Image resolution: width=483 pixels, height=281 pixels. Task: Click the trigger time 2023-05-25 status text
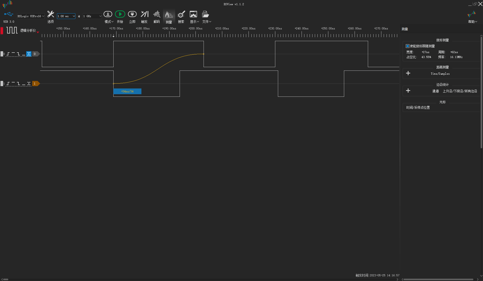tap(377, 275)
